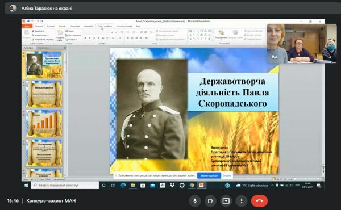Screen dimensions: 341x210
Task: Open the Раздел section dropdown
Action: pos(71,40)
